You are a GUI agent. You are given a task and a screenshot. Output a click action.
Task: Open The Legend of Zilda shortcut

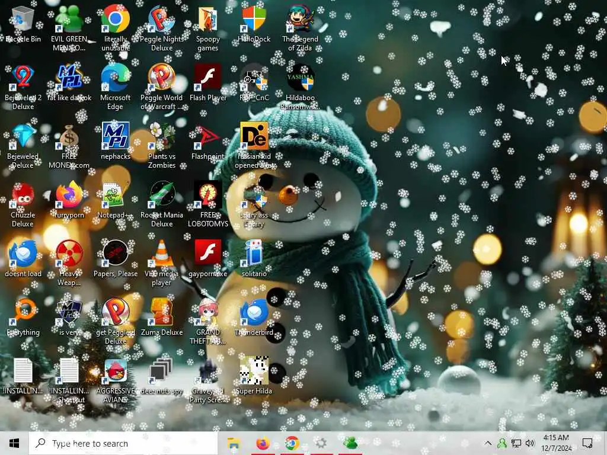click(x=300, y=27)
